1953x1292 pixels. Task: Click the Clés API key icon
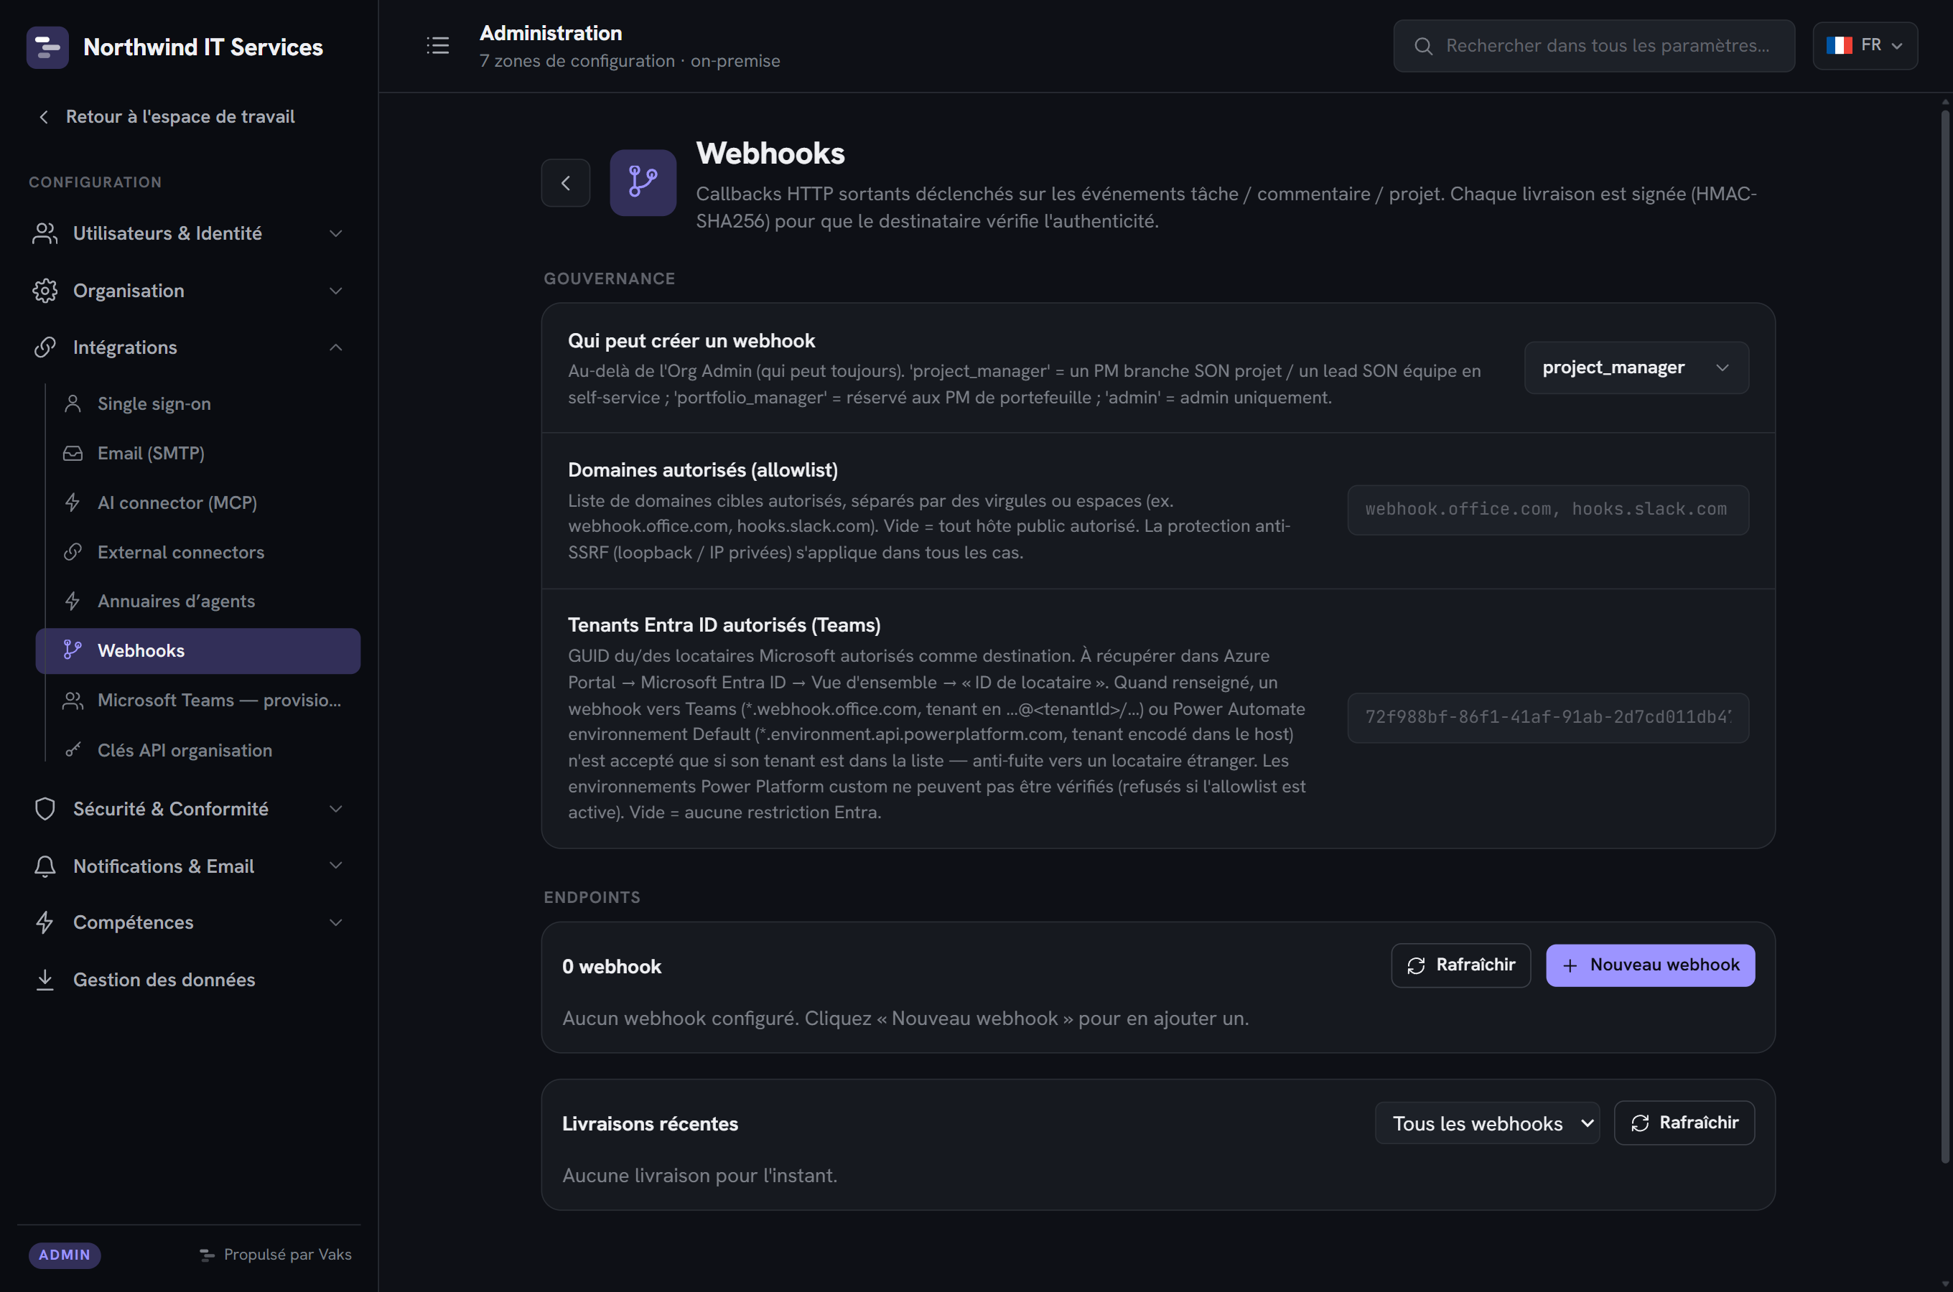pyautogui.click(x=73, y=750)
